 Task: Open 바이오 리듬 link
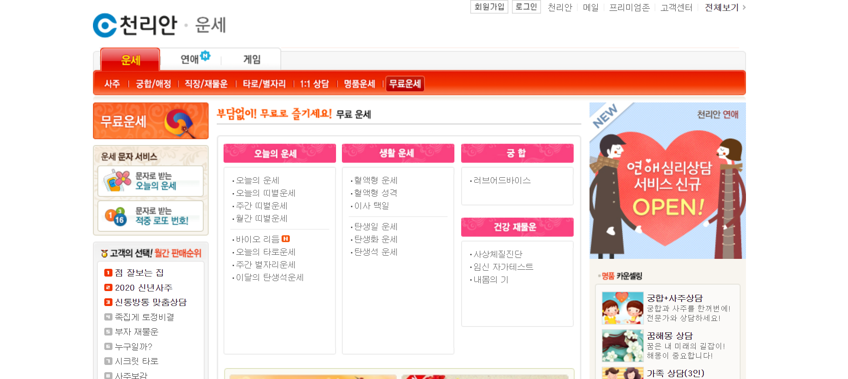coord(257,239)
